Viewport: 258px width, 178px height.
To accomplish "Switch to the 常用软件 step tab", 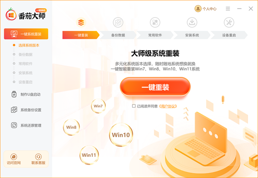I will [155, 35].
